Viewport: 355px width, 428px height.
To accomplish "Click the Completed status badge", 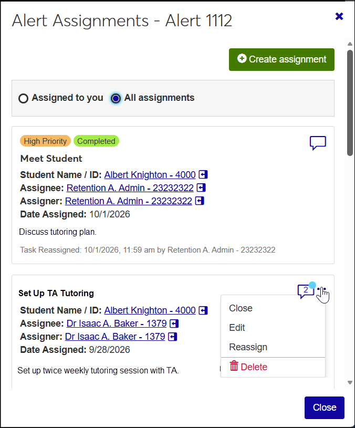I will click(x=96, y=141).
